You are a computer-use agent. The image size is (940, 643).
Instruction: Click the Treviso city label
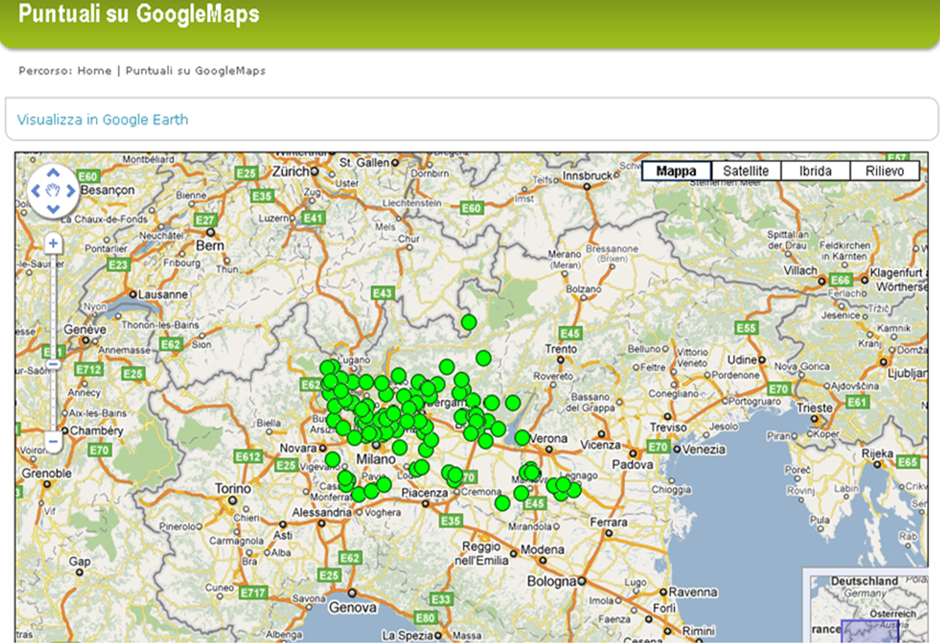[x=668, y=427]
